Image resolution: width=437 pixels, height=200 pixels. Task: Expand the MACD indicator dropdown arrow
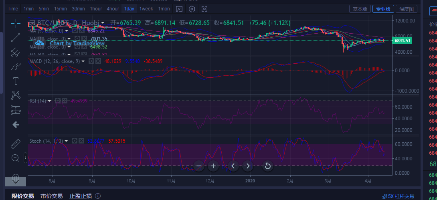[x=83, y=61]
